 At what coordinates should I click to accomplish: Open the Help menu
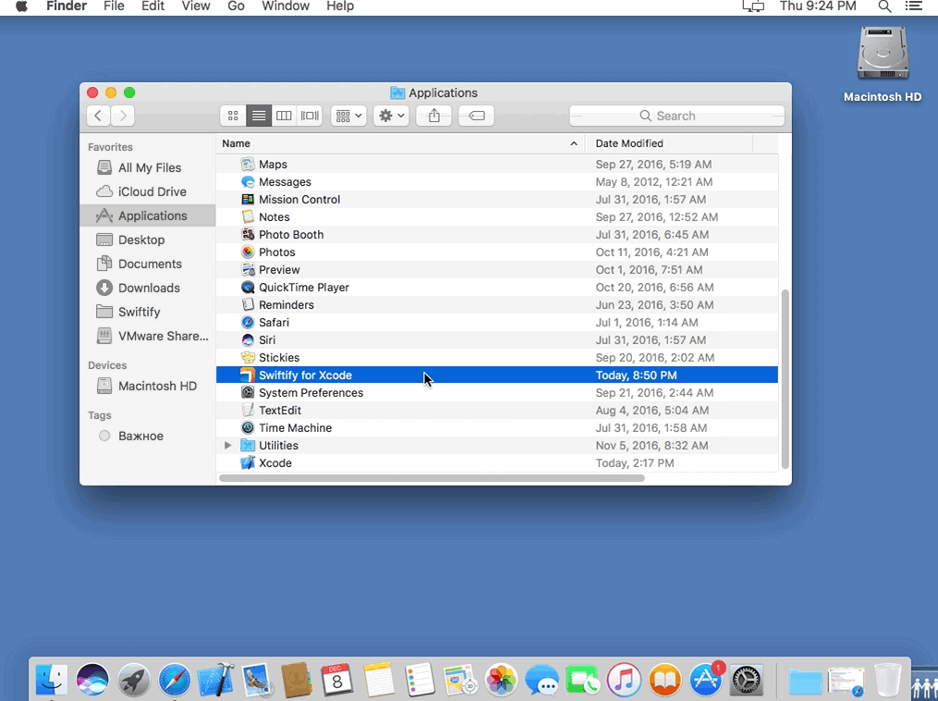(x=340, y=6)
